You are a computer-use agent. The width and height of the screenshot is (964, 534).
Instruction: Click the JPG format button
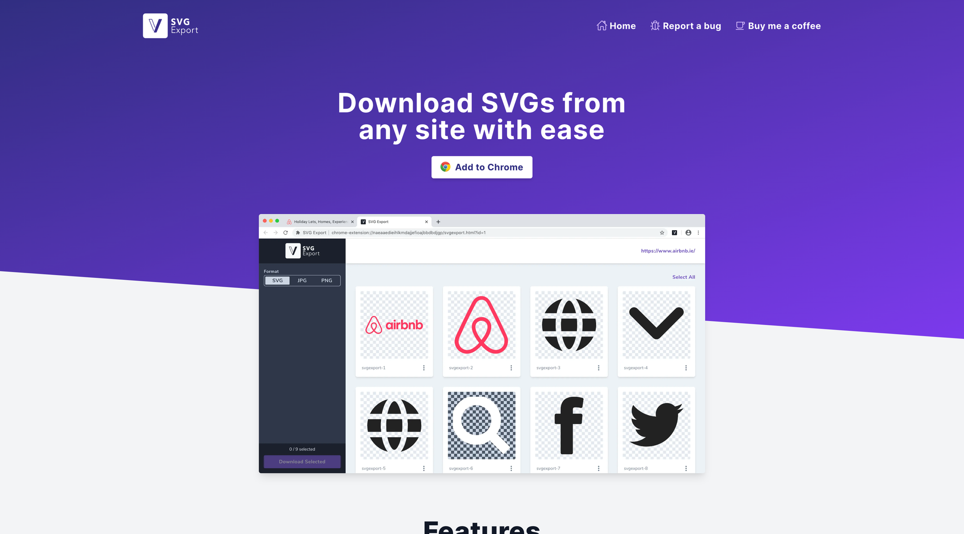click(x=302, y=280)
